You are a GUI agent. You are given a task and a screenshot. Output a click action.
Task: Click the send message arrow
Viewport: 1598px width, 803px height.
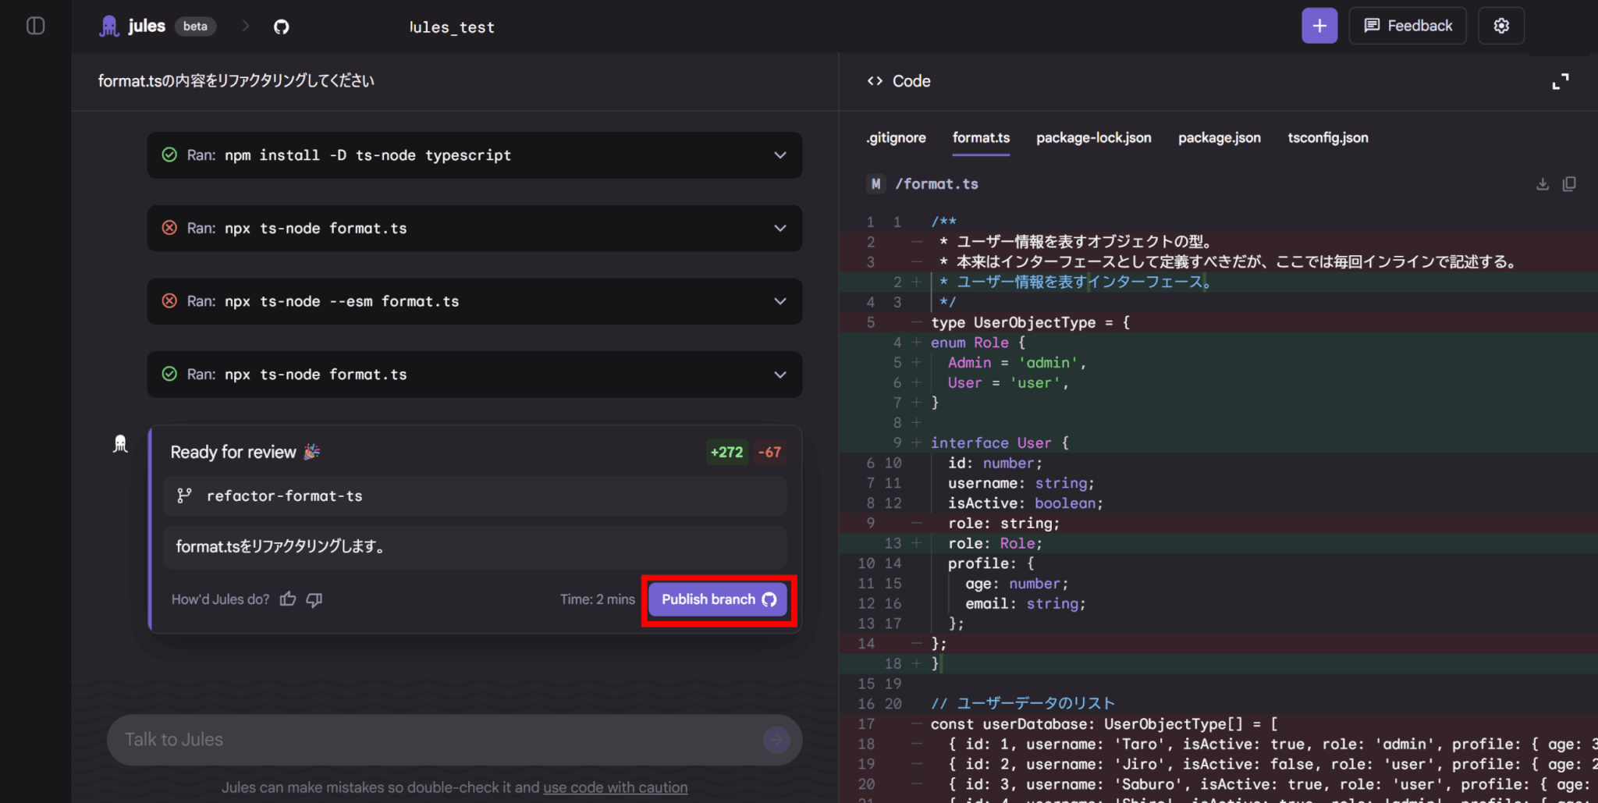(776, 740)
